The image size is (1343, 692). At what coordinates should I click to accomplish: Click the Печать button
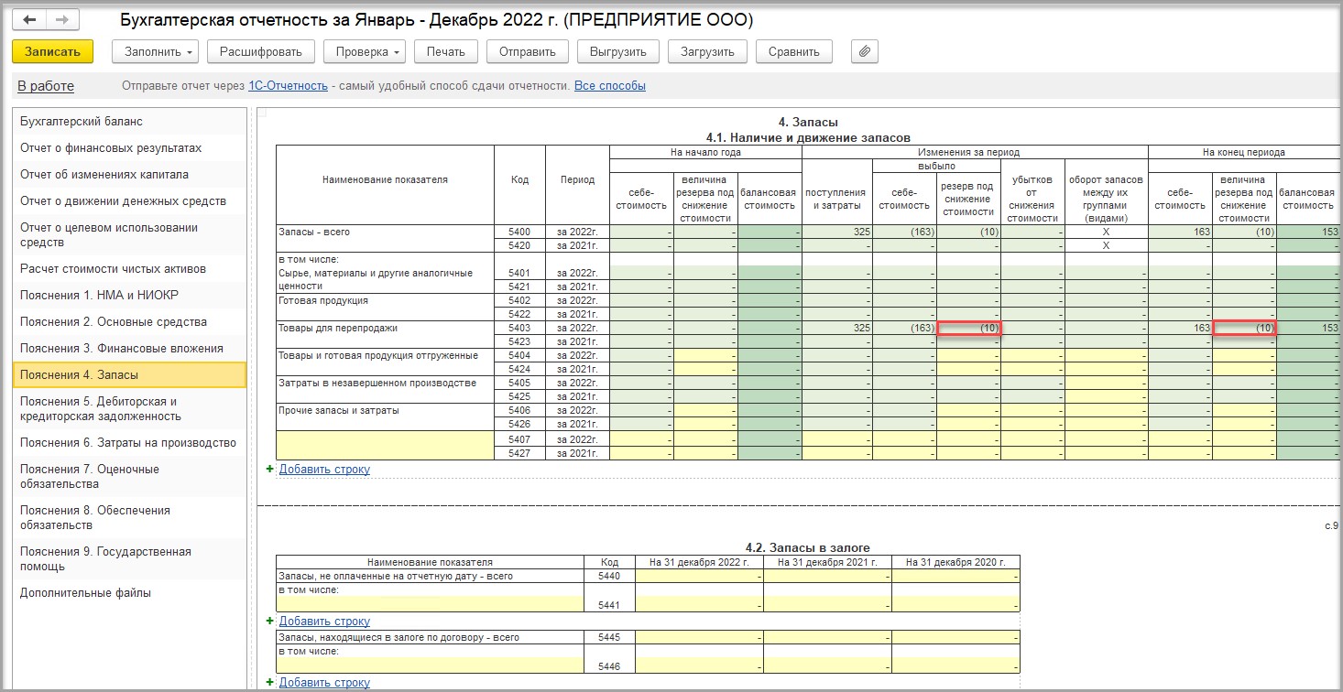(446, 51)
